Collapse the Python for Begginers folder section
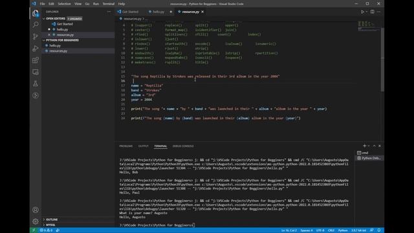This screenshot has height=233, width=414. (x=62, y=40)
